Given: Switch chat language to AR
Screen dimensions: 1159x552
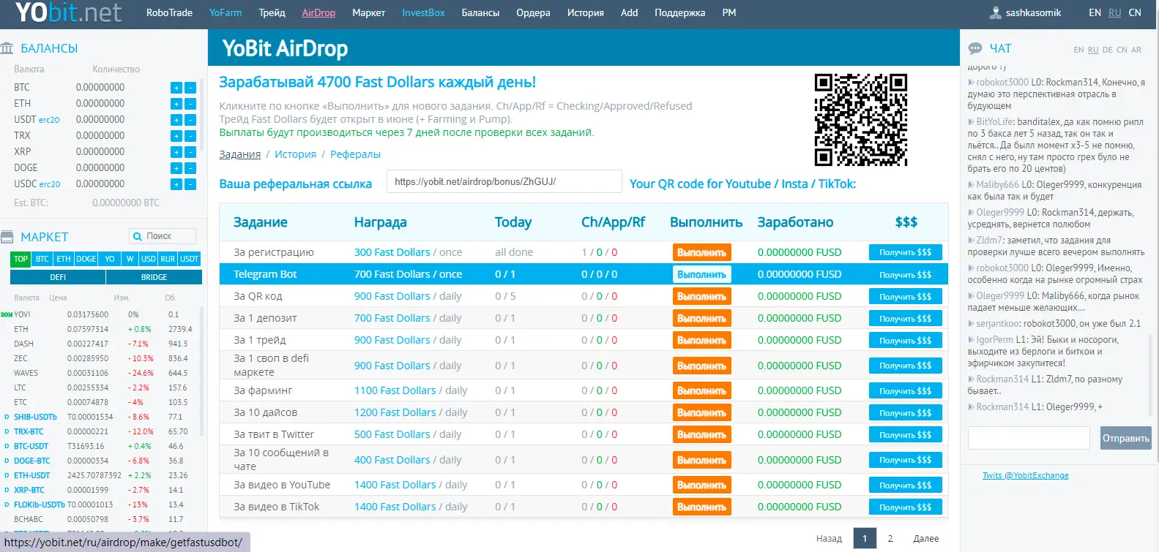Looking at the screenshot, I should click(x=1136, y=50).
